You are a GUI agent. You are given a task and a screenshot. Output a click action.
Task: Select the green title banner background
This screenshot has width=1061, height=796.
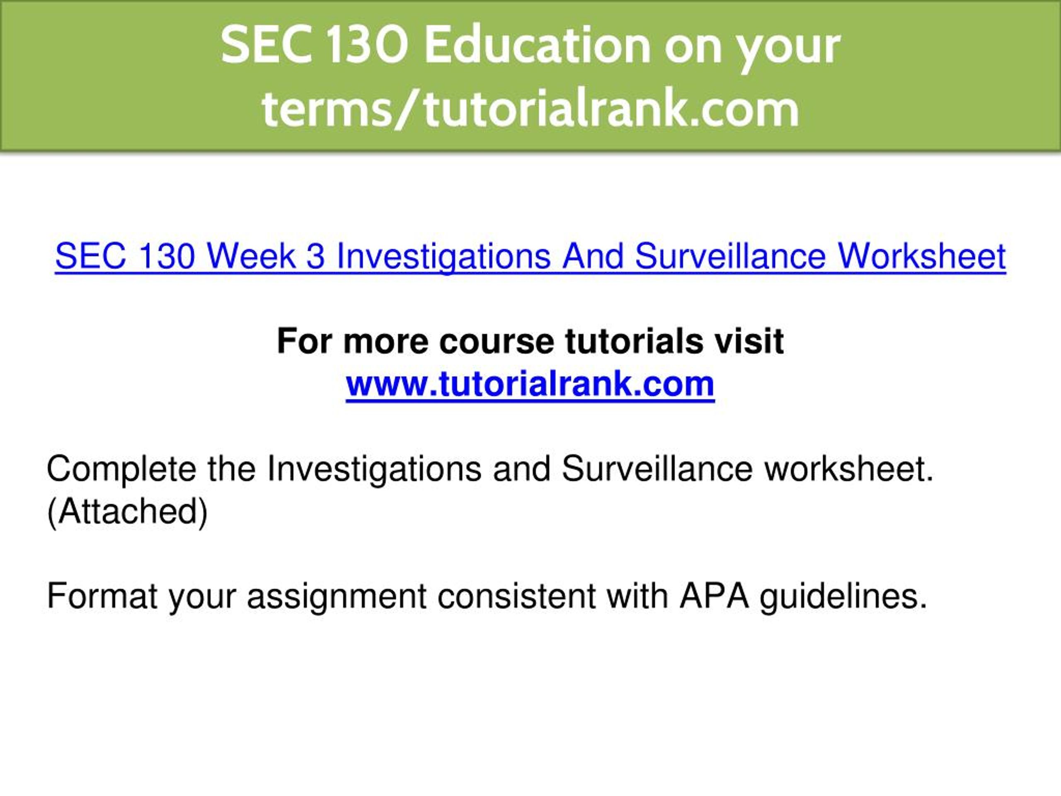[530, 76]
